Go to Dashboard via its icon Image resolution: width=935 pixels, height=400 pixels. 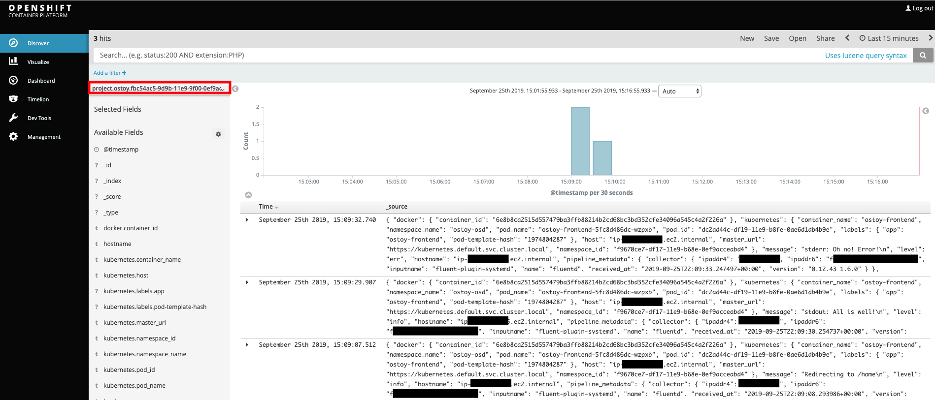click(x=13, y=80)
